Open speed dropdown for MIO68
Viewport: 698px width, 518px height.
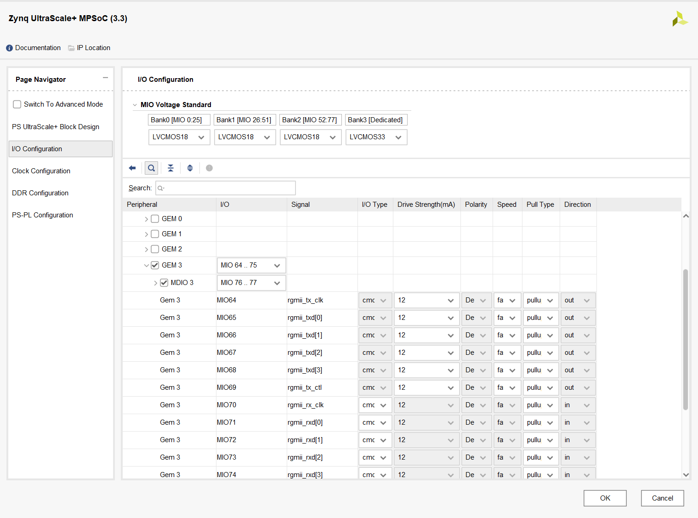coord(507,370)
